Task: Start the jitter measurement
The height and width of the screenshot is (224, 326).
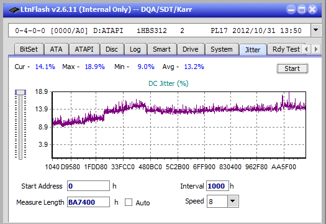Action: [x=292, y=68]
